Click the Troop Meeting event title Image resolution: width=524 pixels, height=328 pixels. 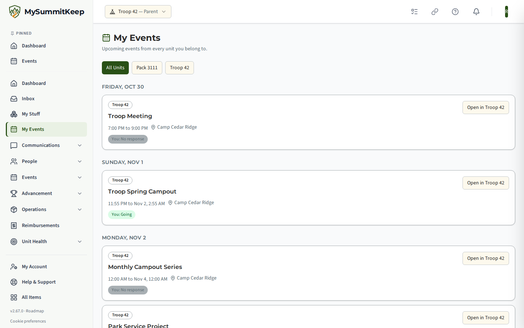130,116
